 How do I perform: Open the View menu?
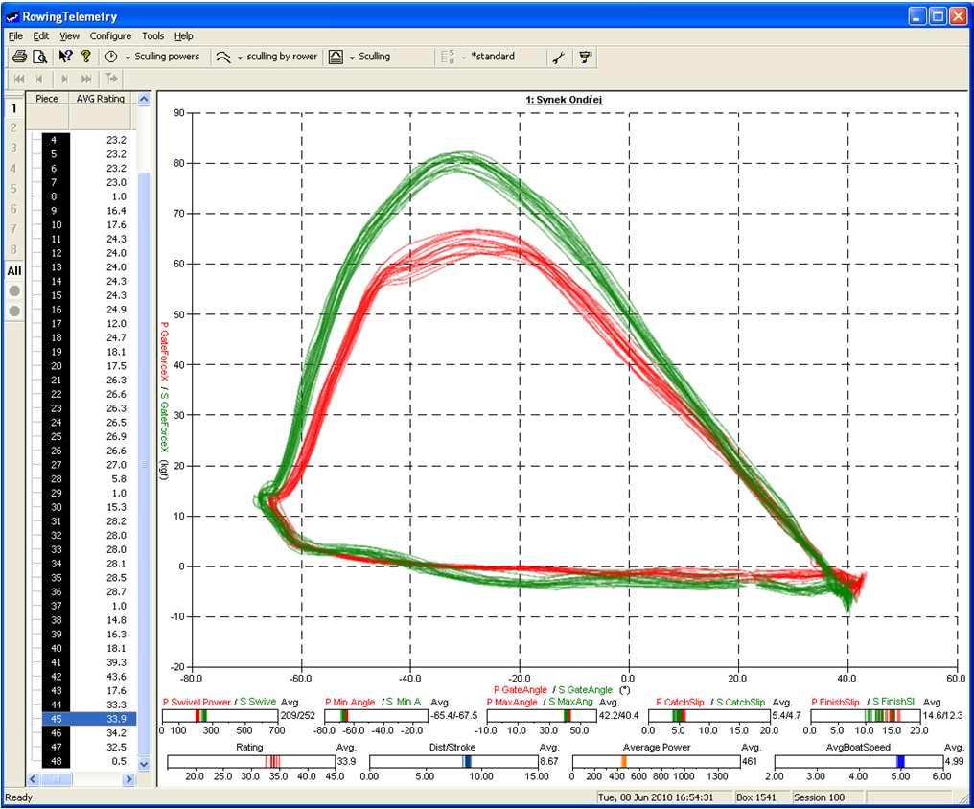tap(69, 36)
